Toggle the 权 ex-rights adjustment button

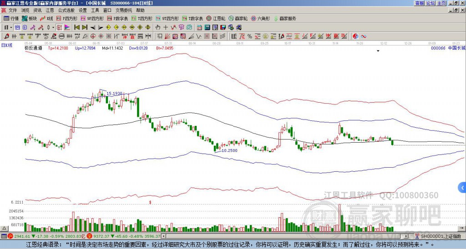point(59,28)
